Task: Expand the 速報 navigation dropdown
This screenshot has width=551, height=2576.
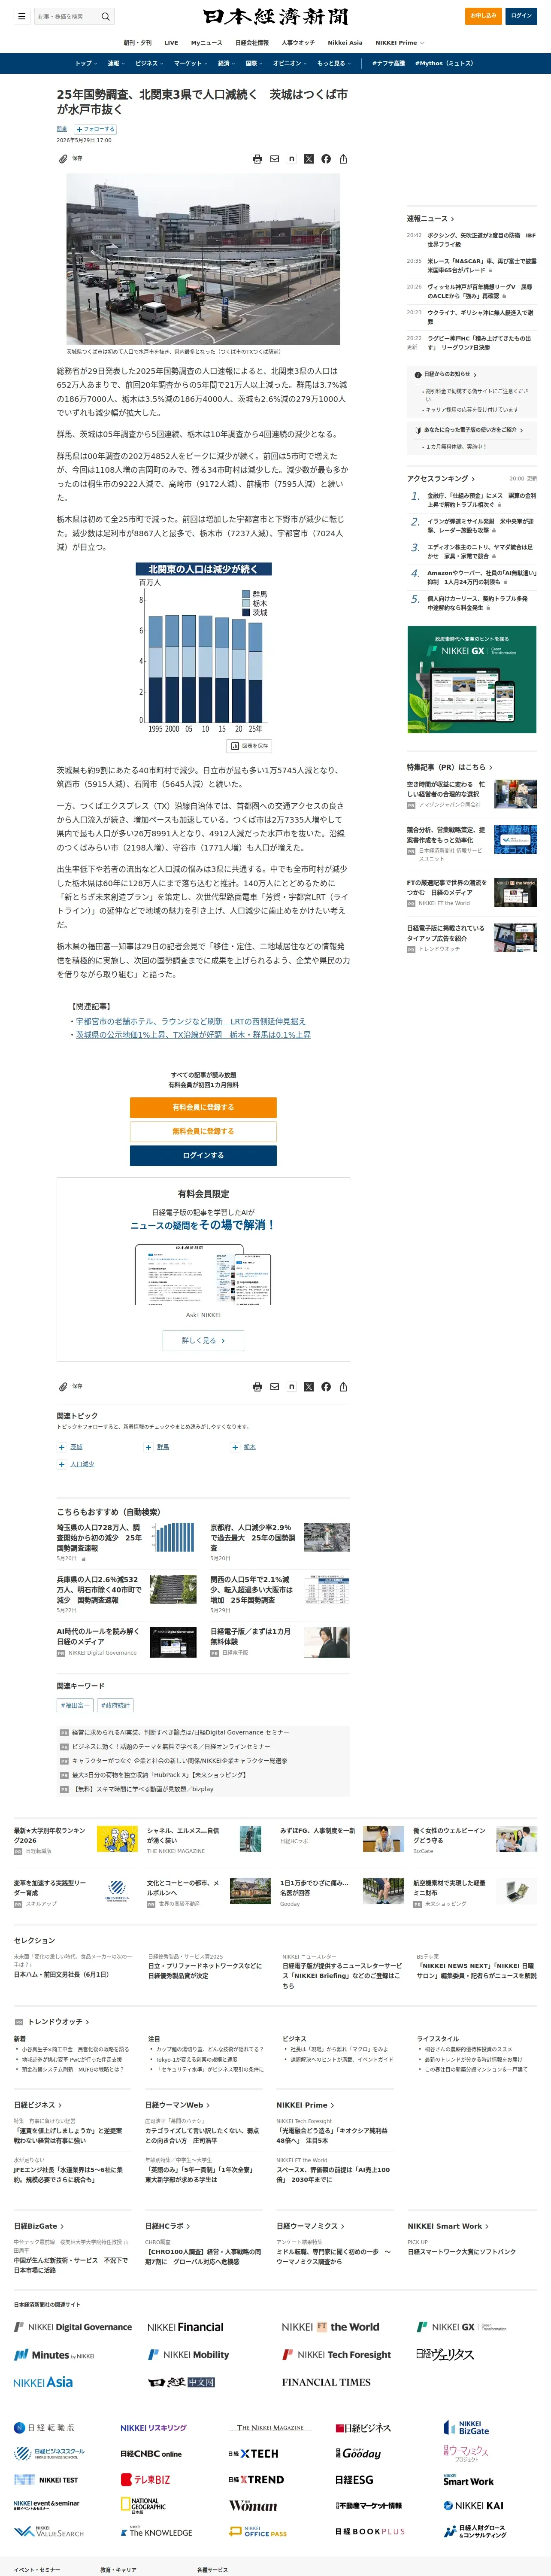Action: tap(115, 63)
